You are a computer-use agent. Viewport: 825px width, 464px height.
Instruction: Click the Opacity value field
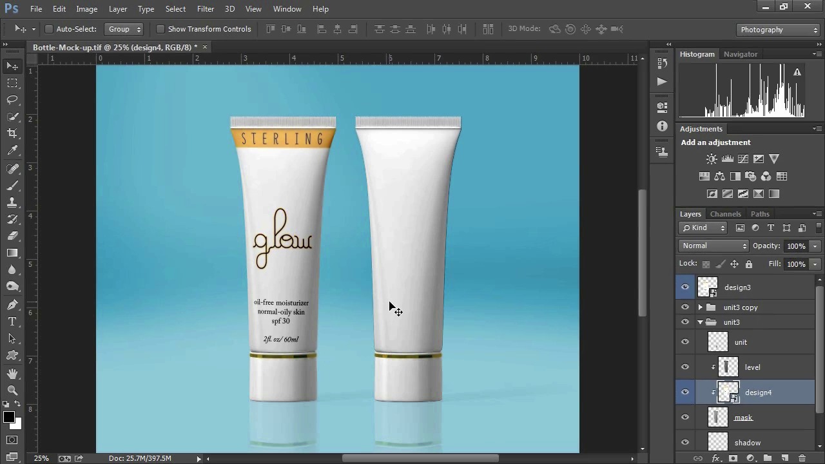pyautogui.click(x=796, y=246)
